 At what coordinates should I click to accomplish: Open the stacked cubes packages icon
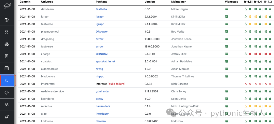pyautogui.click(x=7, y=44)
